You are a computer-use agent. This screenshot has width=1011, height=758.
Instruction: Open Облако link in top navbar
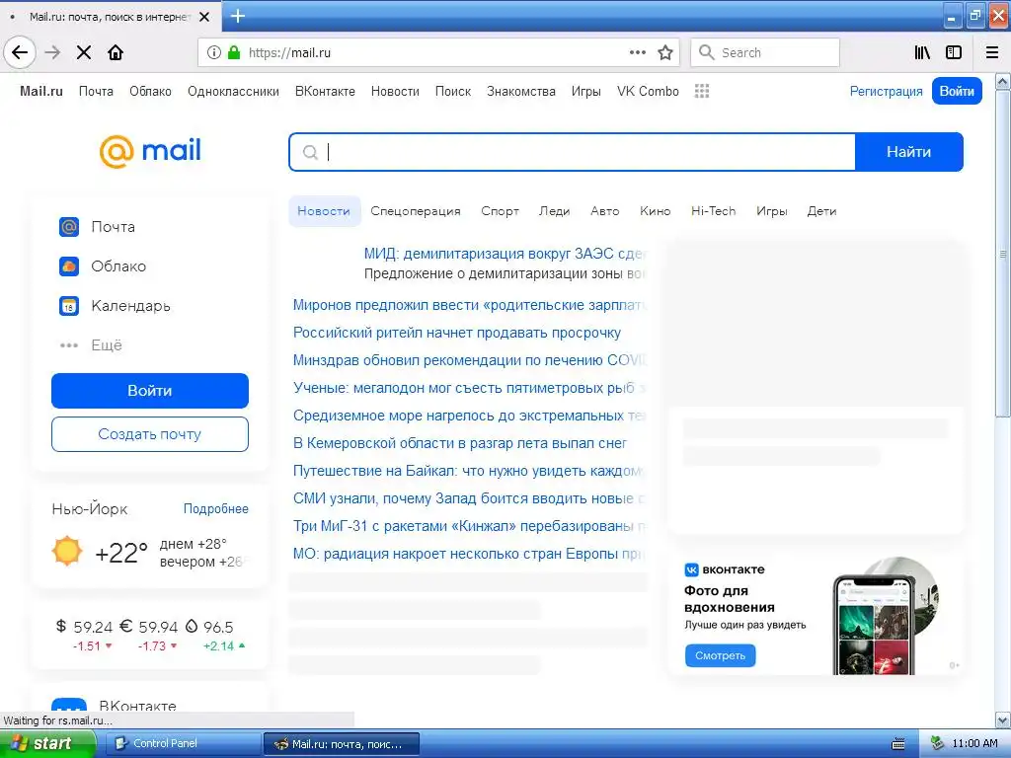[150, 92]
